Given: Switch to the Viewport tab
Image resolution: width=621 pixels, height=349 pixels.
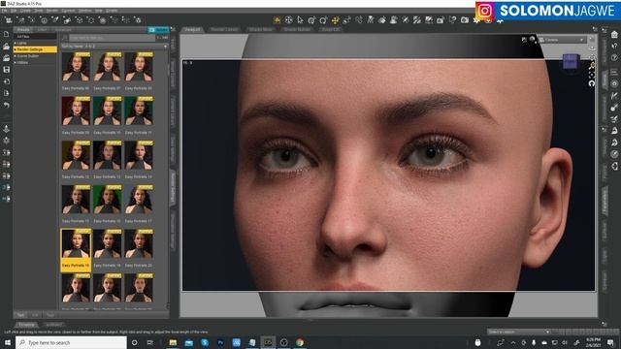Looking at the screenshot, I should click(192, 30).
